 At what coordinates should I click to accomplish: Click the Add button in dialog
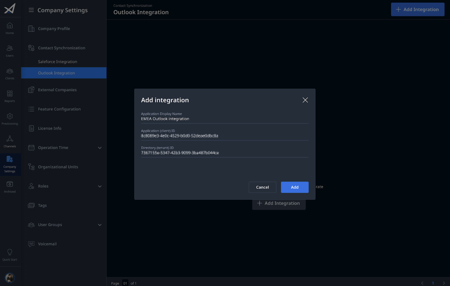coord(295,187)
